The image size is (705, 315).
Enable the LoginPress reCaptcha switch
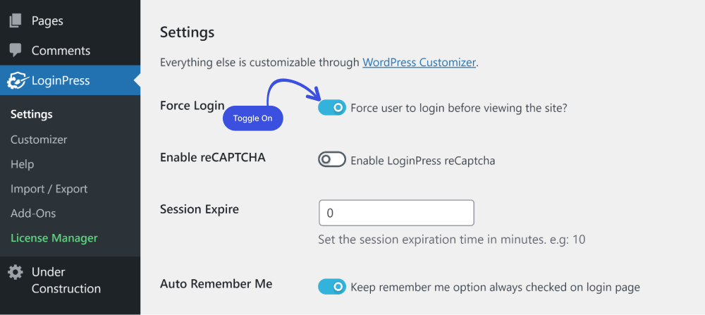(332, 159)
